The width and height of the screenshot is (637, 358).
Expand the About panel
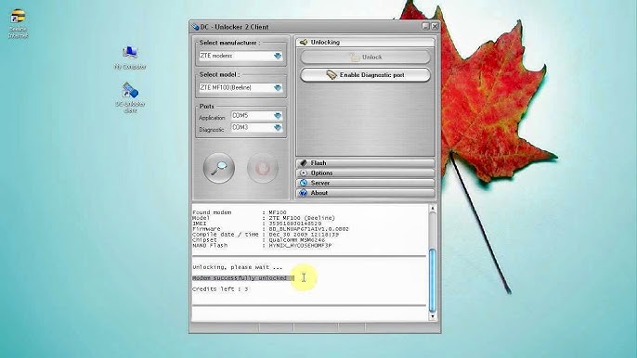pyautogui.click(x=365, y=193)
